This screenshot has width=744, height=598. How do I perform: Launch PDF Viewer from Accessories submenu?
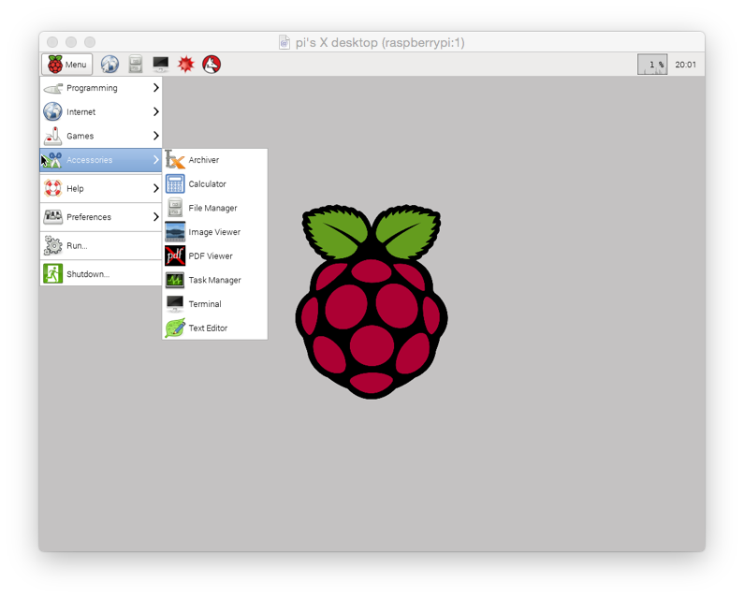tap(215, 255)
